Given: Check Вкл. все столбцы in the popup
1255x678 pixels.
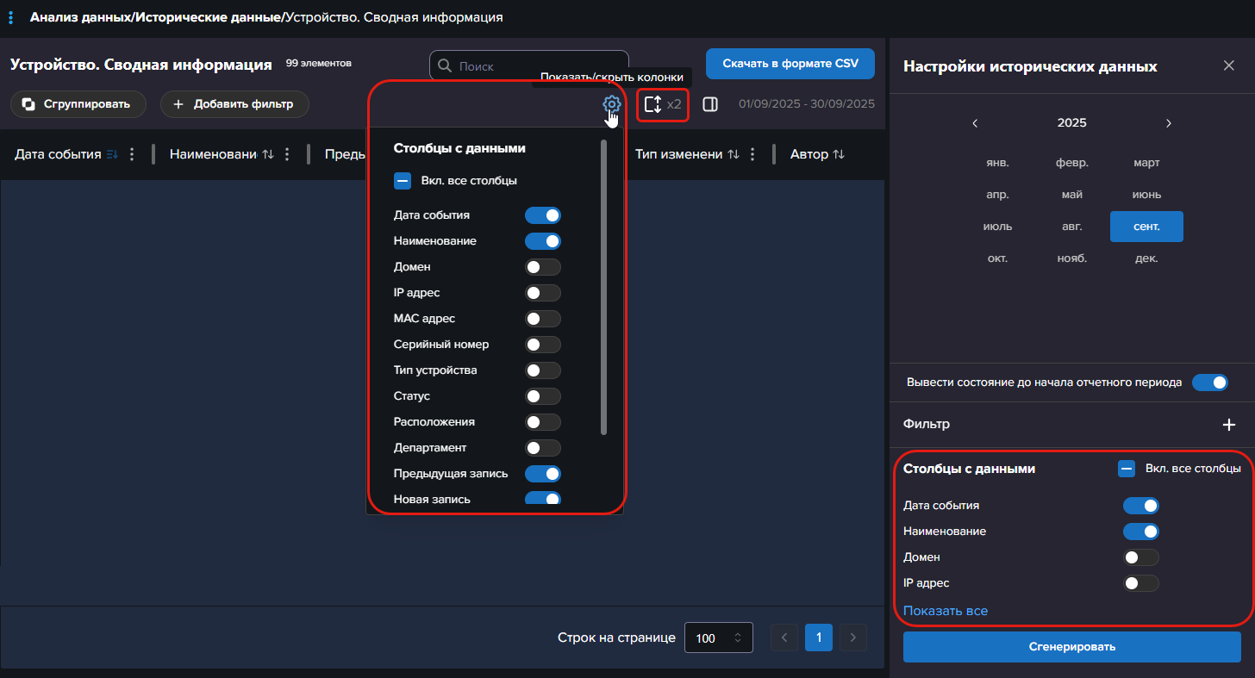Looking at the screenshot, I should pos(403,181).
